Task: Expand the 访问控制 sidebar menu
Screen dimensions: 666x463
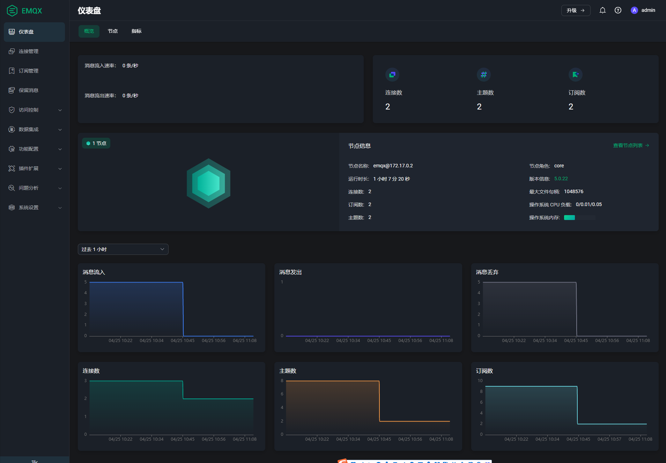Action: [x=34, y=110]
